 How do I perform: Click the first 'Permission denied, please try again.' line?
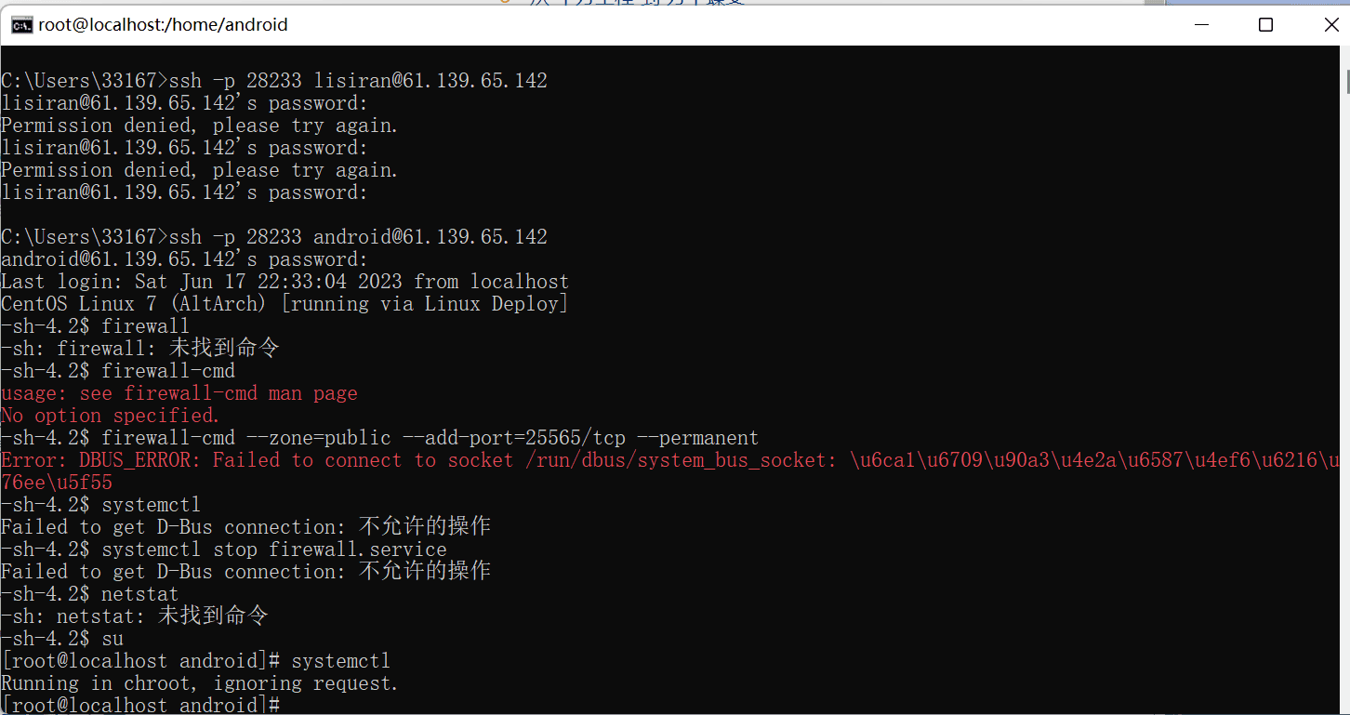pos(199,126)
